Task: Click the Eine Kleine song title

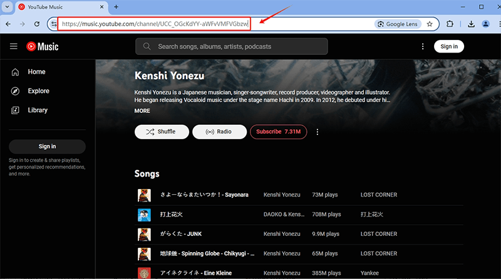Action: tap(196, 273)
